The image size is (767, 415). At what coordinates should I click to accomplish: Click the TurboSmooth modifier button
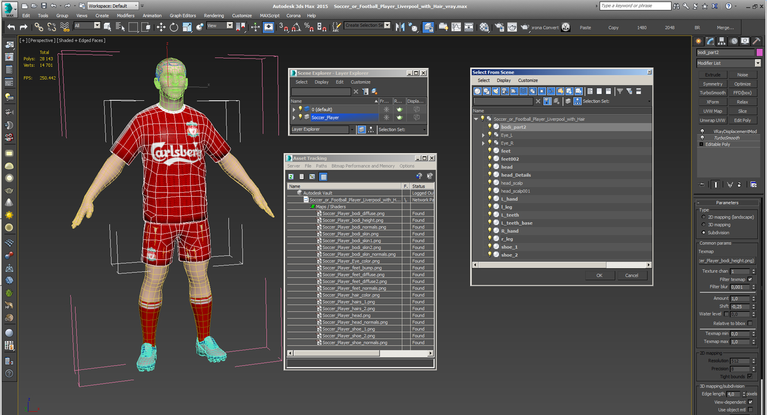pyautogui.click(x=713, y=93)
